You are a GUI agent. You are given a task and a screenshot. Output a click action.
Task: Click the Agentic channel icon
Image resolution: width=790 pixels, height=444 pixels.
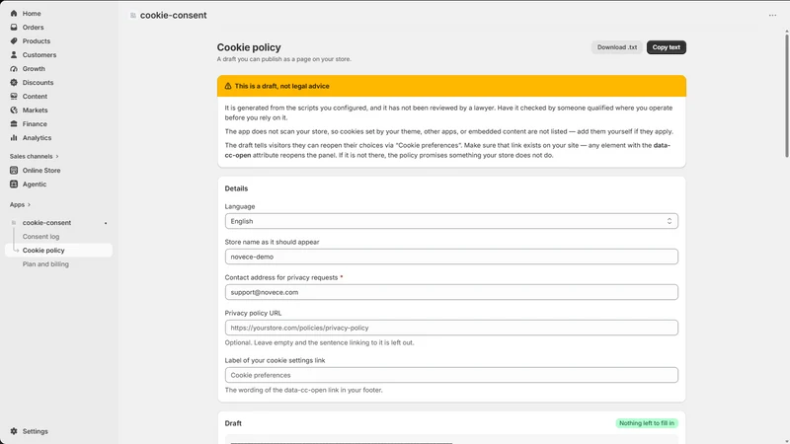[14, 185]
